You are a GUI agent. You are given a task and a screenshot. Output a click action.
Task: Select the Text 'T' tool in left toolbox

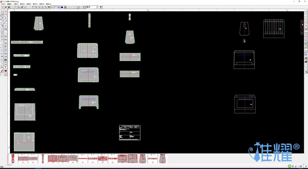pyautogui.click(x=6, y=67)
